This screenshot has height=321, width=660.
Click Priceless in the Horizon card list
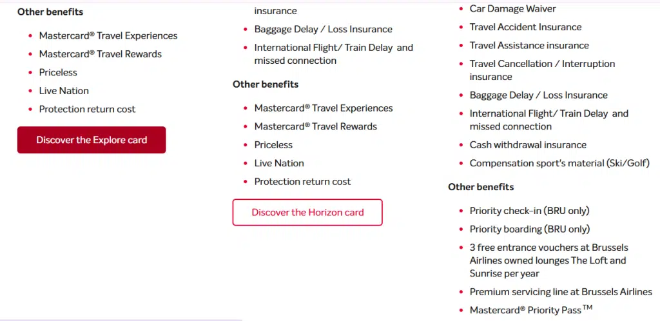pyautogui.click(x=273, y=145)
